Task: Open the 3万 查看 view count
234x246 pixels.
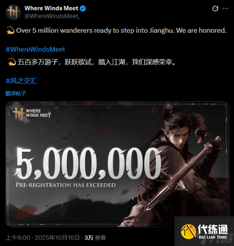Action: point(95,238)
